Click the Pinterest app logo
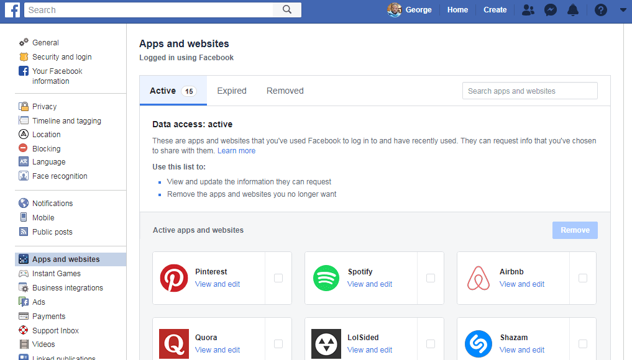This screenshot has height=360, width=632. coord(174,278)
